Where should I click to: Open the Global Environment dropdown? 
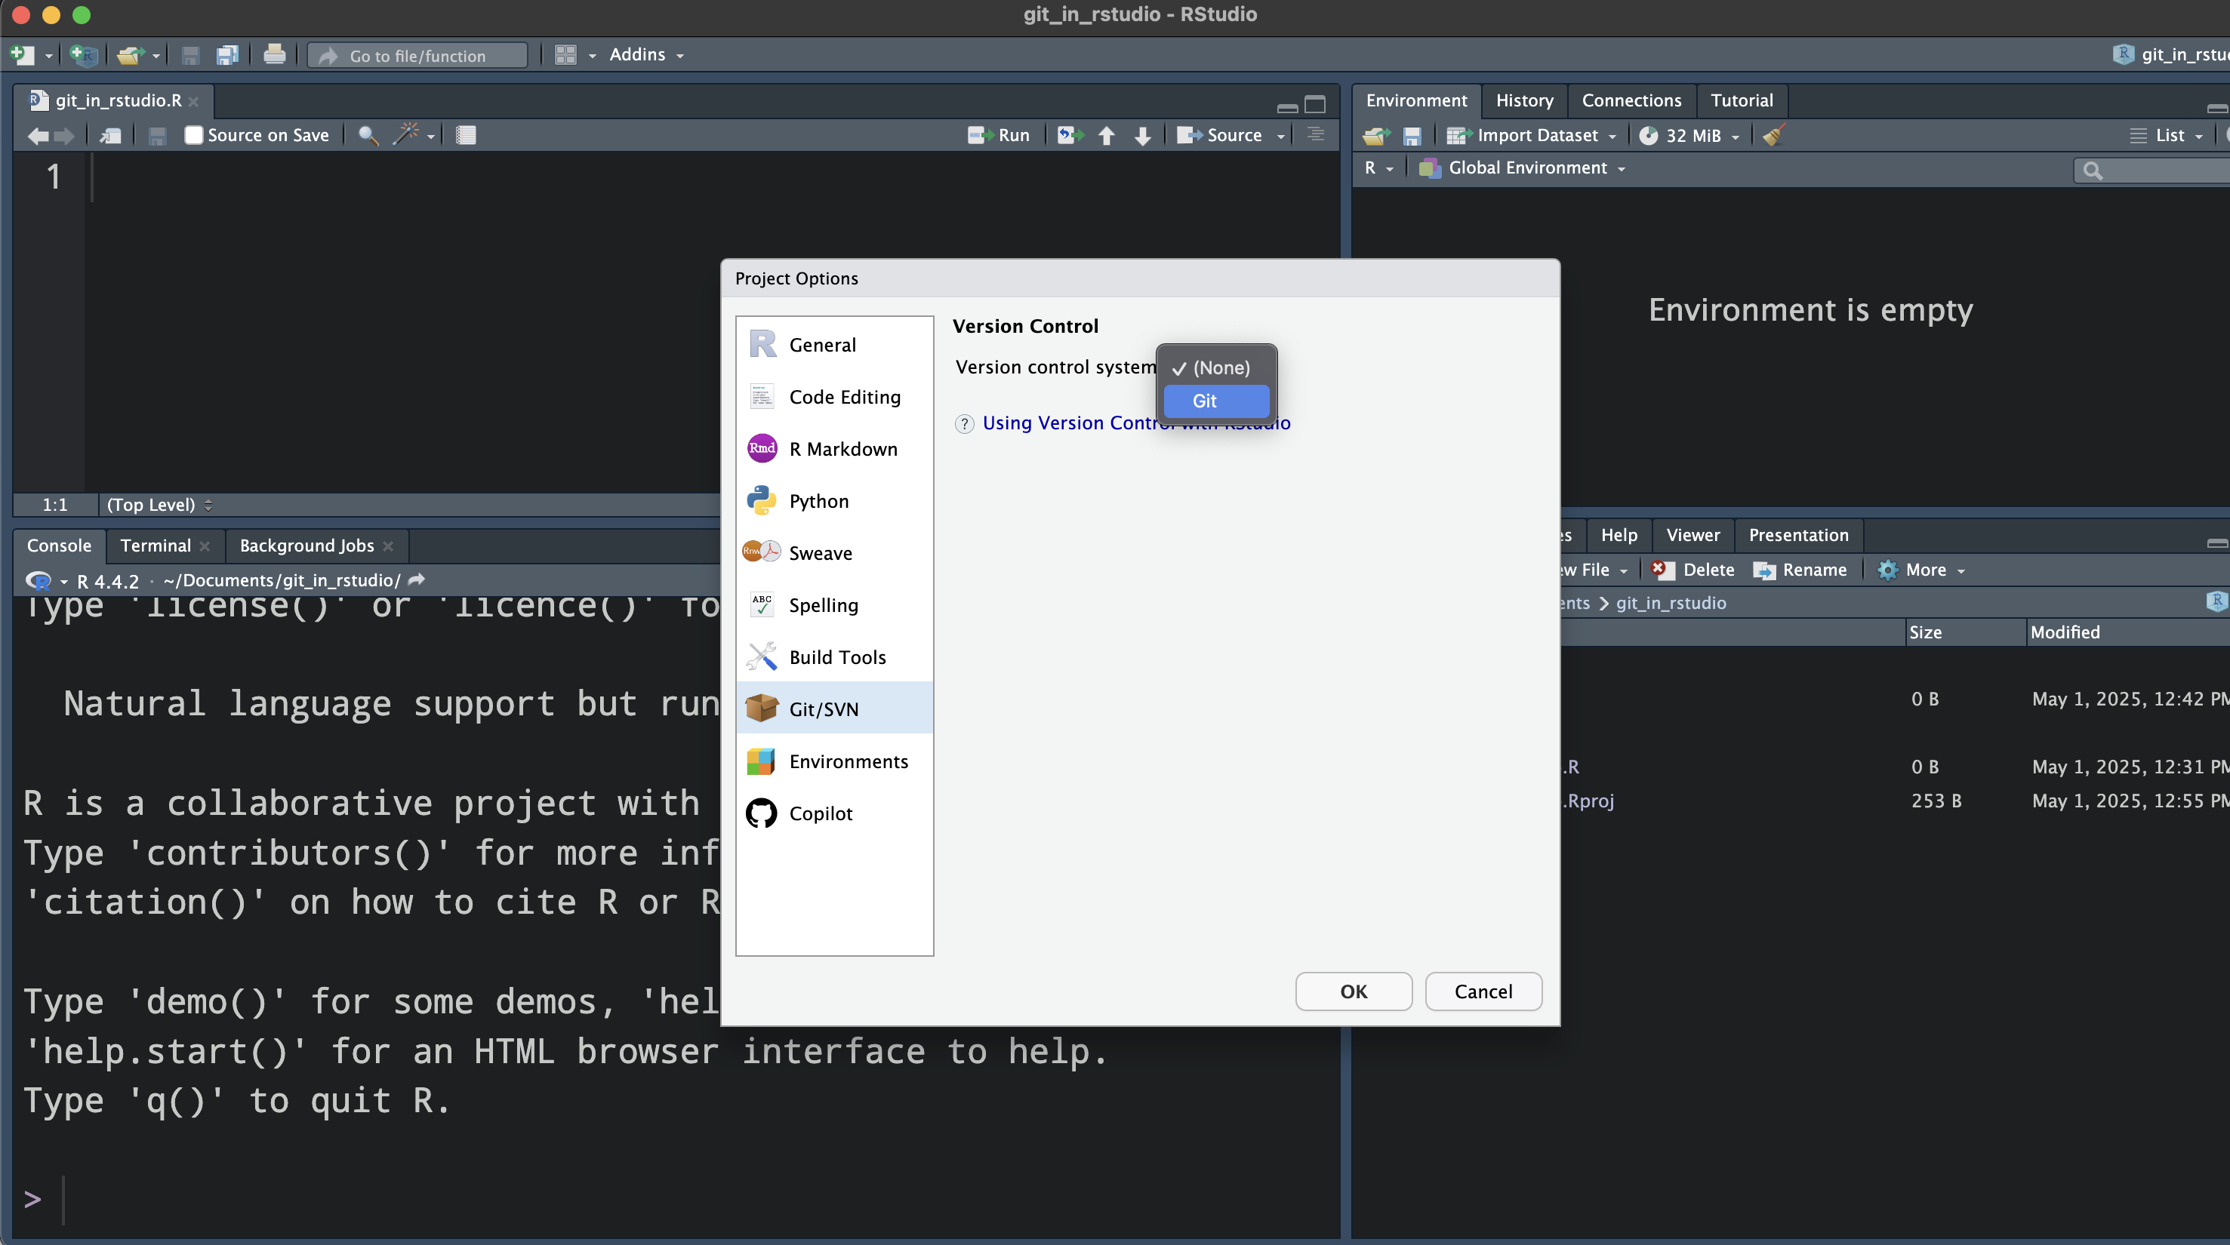pos(1527,168)
